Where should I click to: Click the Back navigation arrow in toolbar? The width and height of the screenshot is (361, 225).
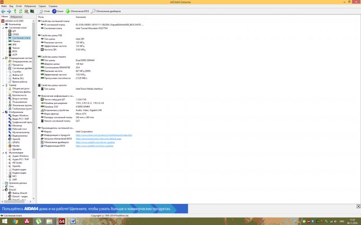[3, 11]
